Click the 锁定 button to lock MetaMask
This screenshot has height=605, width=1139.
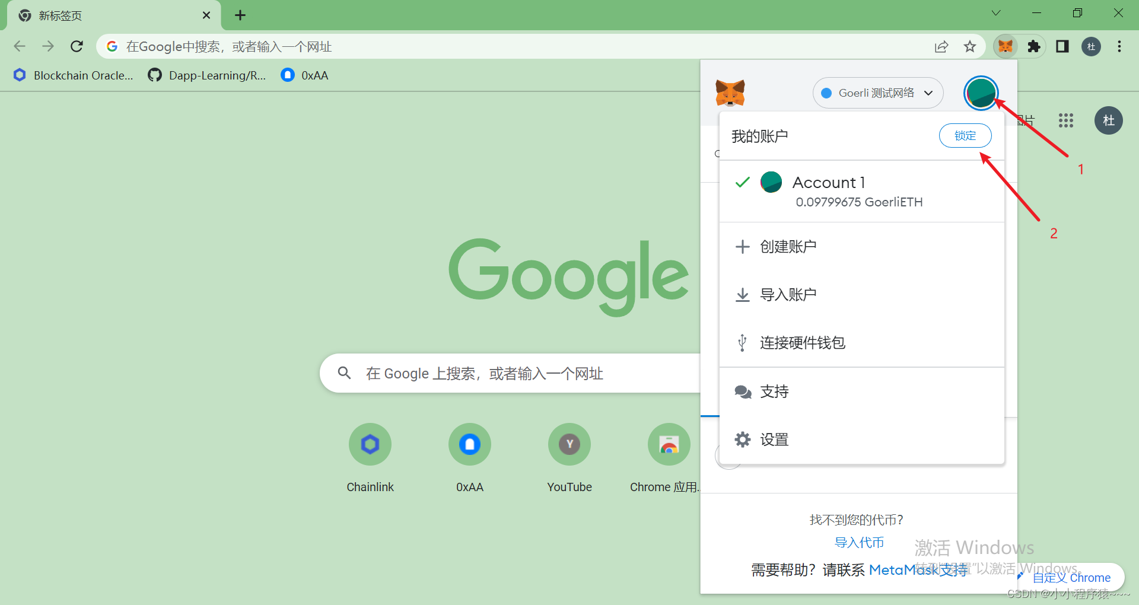(x=965, y=135)
